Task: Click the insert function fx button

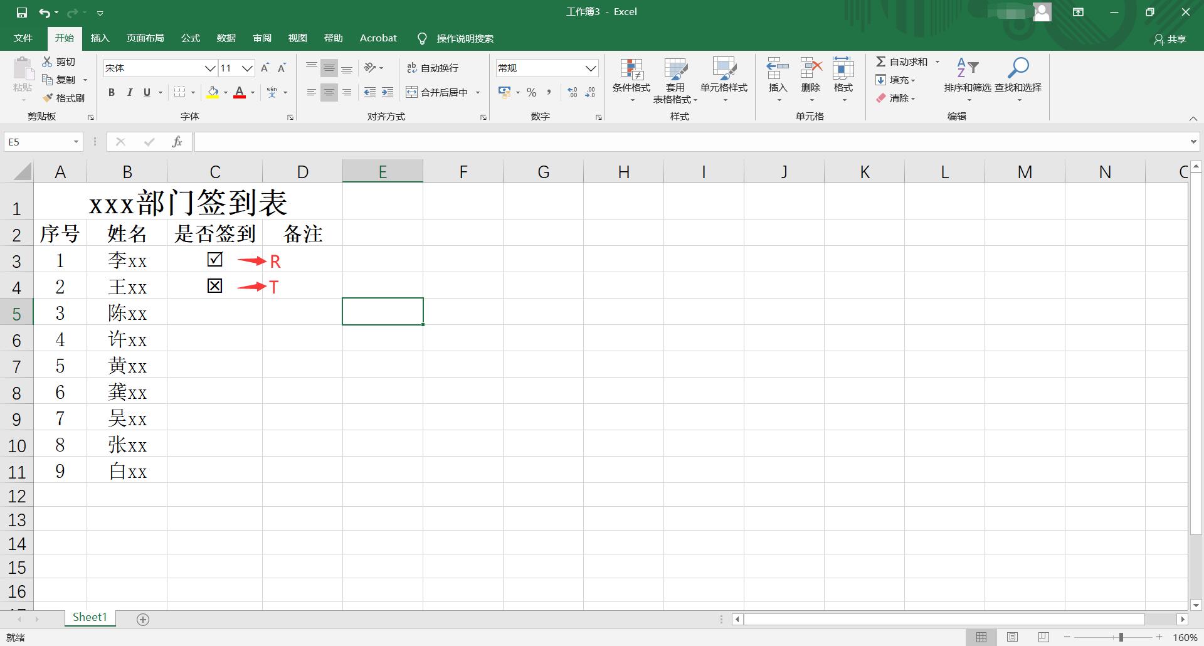Action: [177, 142]
